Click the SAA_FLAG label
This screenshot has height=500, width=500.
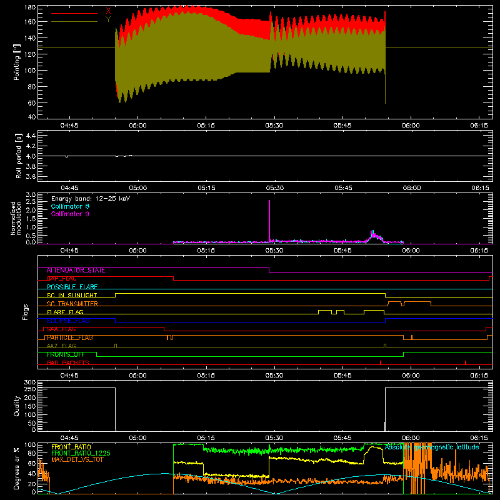(x=61, y=329)
